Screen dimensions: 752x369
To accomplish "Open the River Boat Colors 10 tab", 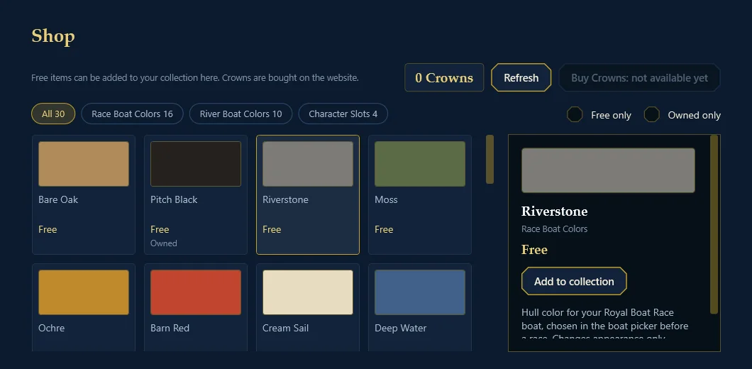I will (240, 114).
